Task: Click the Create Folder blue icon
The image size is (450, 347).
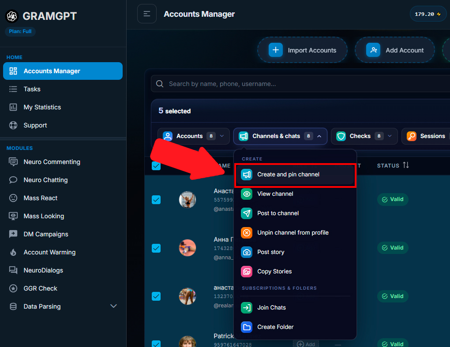Action: [x=247, y=327]
